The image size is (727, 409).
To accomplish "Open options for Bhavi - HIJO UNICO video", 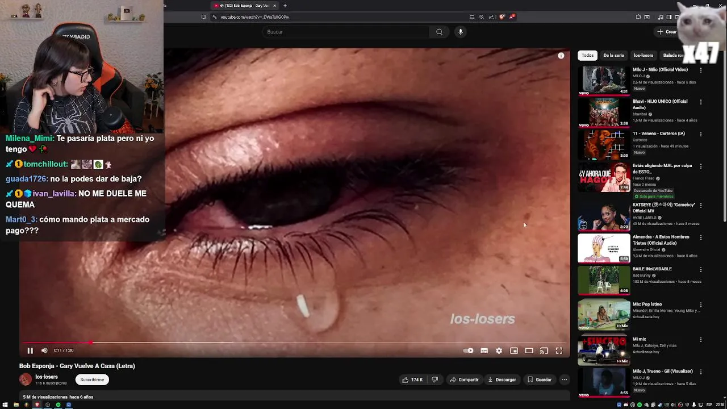I will pos(701,102).
